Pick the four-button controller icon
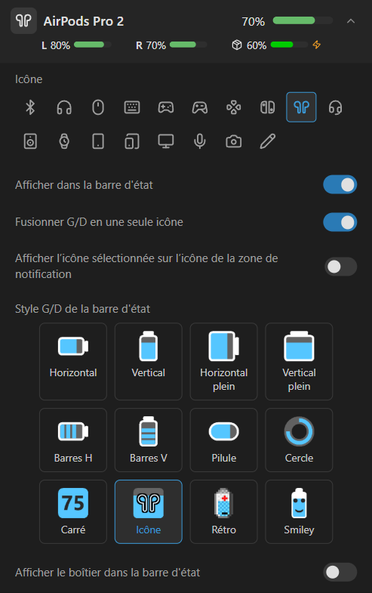372x593 pixels. (234, 107)
